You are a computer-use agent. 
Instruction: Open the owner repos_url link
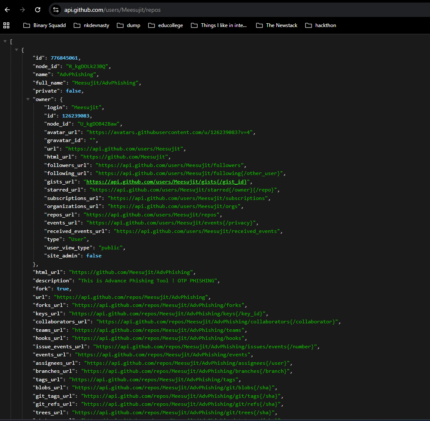pos(152,215)
